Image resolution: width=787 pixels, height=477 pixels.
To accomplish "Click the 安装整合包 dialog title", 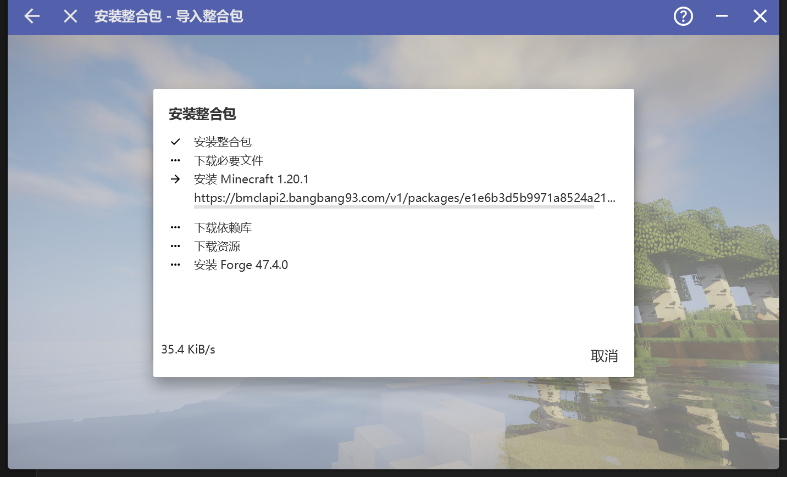I will pyautogui.click(x=202, y=114).
